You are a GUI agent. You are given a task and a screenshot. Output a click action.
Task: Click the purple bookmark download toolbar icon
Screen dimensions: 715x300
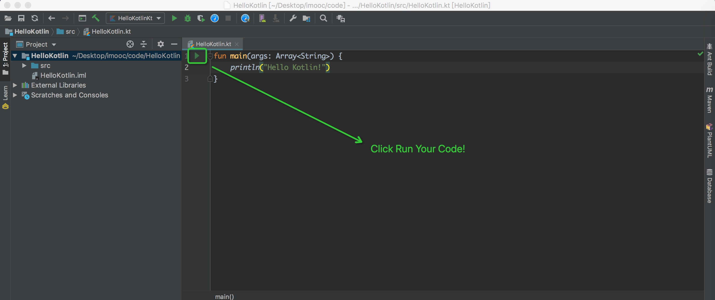(262, 18)
